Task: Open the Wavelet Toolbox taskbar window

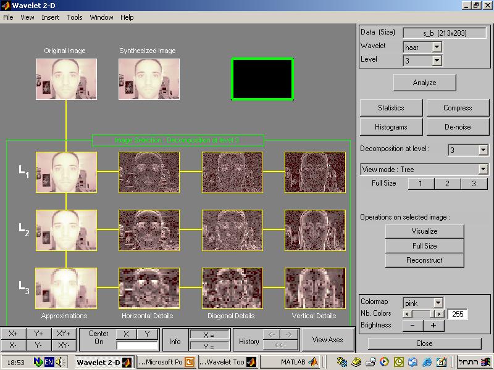Action: (228, 362)
